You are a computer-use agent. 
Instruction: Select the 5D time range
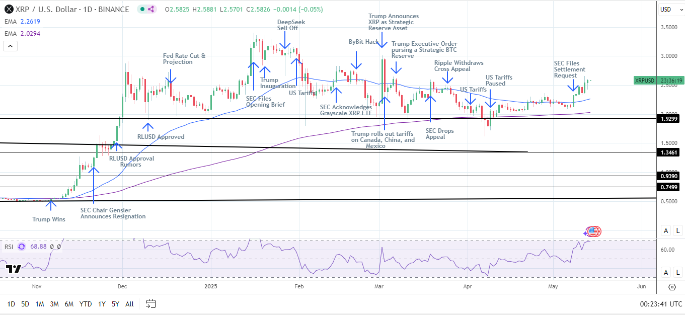point(25,304)
